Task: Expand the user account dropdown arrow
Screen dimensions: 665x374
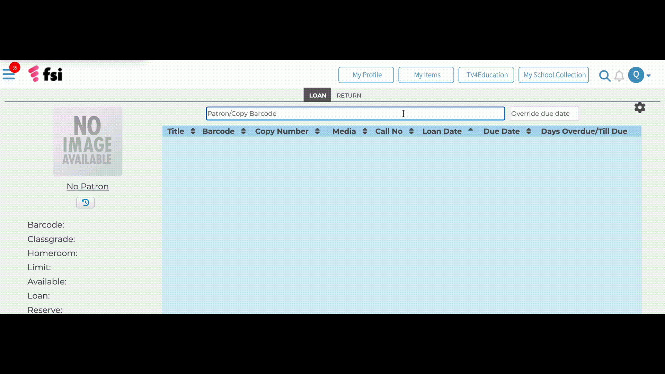Action: point(648,75)
